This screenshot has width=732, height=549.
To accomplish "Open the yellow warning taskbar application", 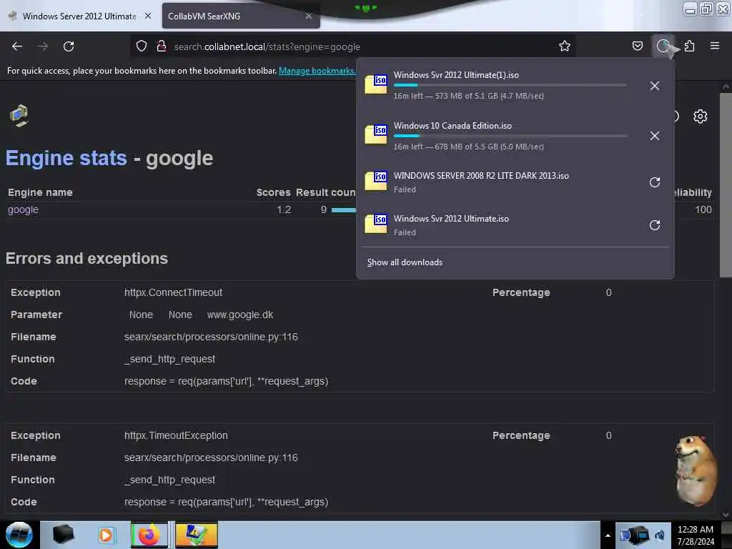I will coord(196,535).
